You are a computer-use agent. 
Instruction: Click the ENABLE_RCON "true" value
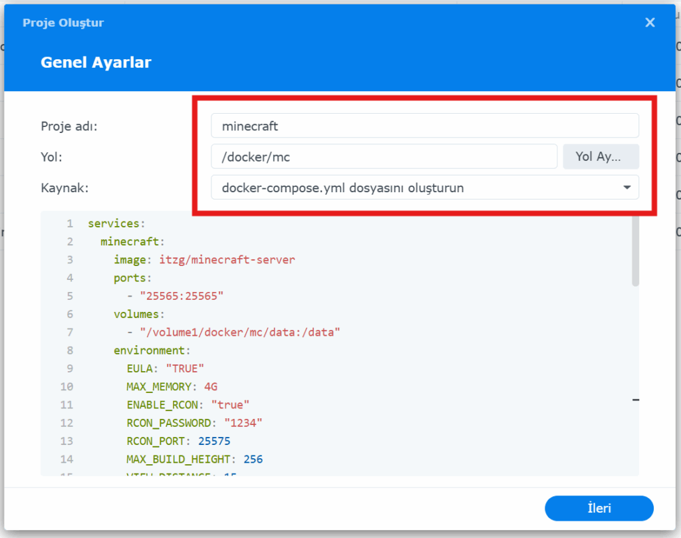tap(230, 404)
